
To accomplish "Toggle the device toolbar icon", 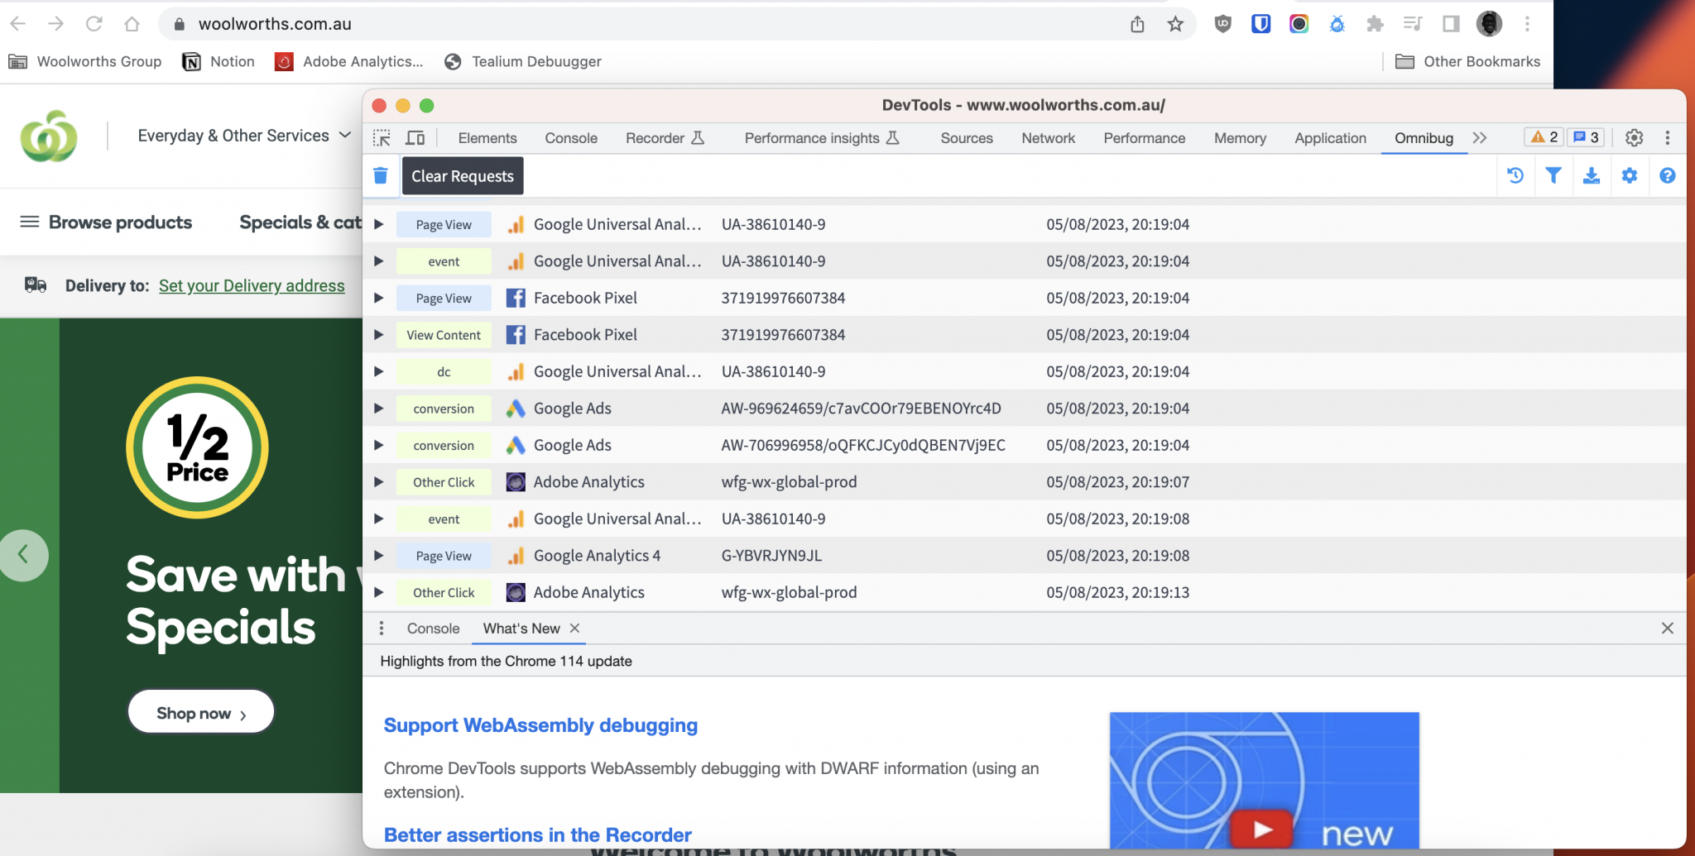I will [x=415, y=138].
